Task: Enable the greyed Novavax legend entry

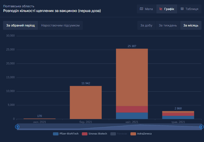Action: (119, 134)
